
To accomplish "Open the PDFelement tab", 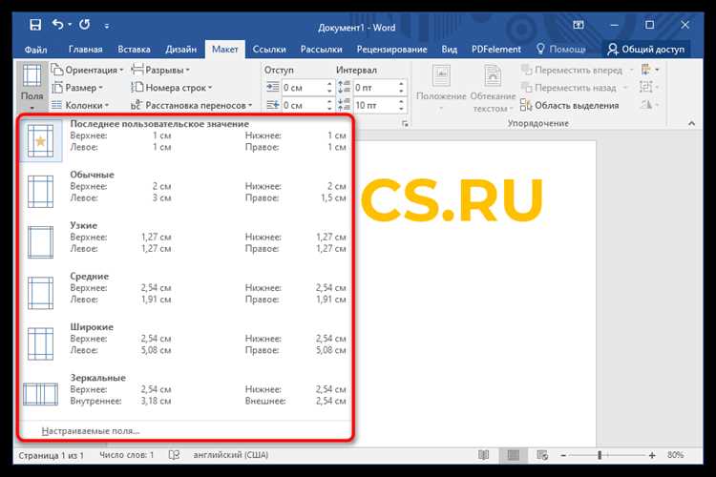I will pyautogui.click(x=495, y=50).
